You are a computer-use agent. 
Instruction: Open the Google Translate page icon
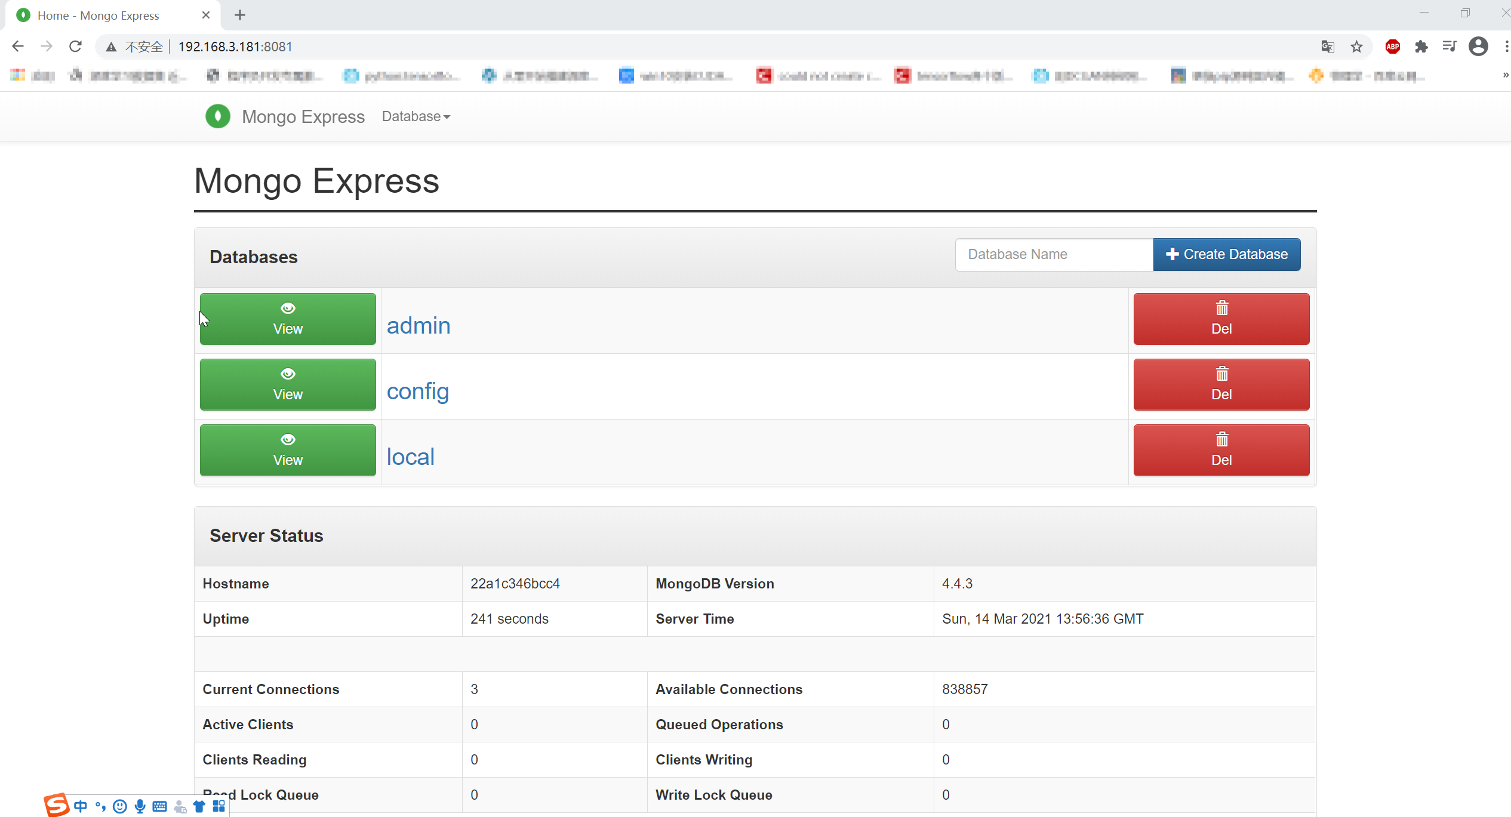[x=1328, y=47]
